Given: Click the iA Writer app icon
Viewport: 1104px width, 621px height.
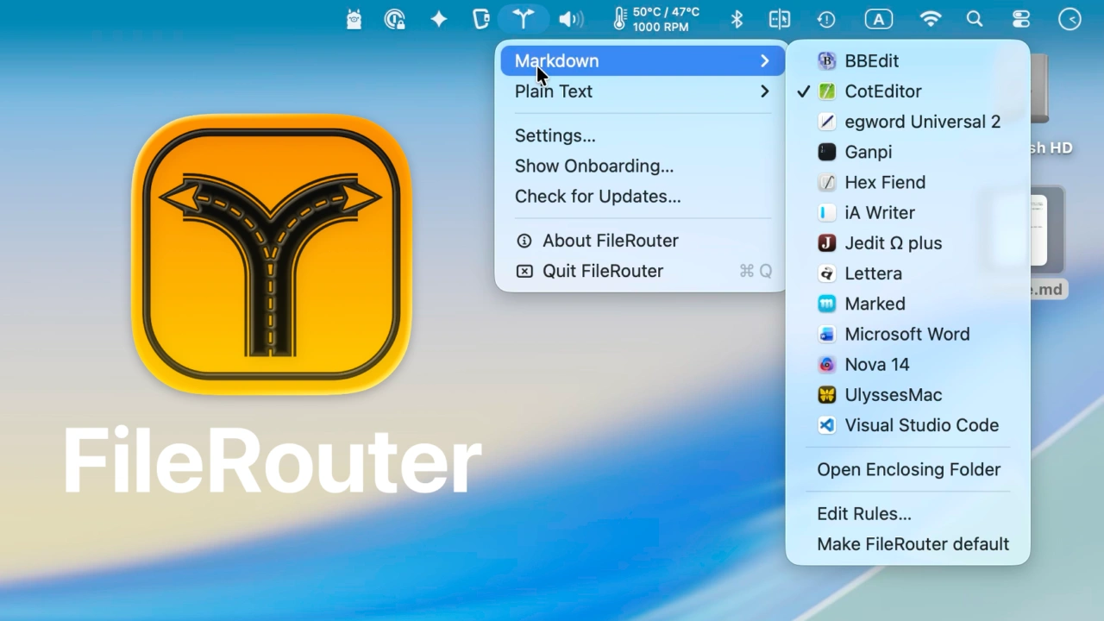Looking at the screenshot, I should [827, 213].
